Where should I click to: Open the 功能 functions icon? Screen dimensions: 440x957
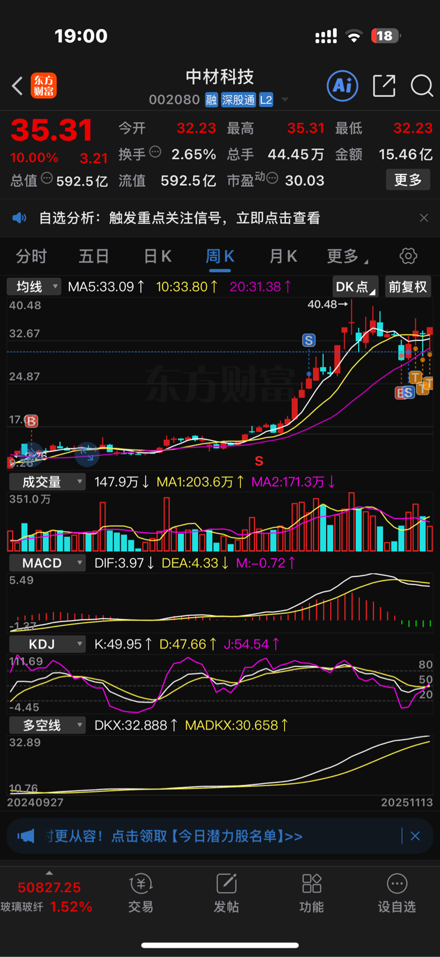point(312,884)
